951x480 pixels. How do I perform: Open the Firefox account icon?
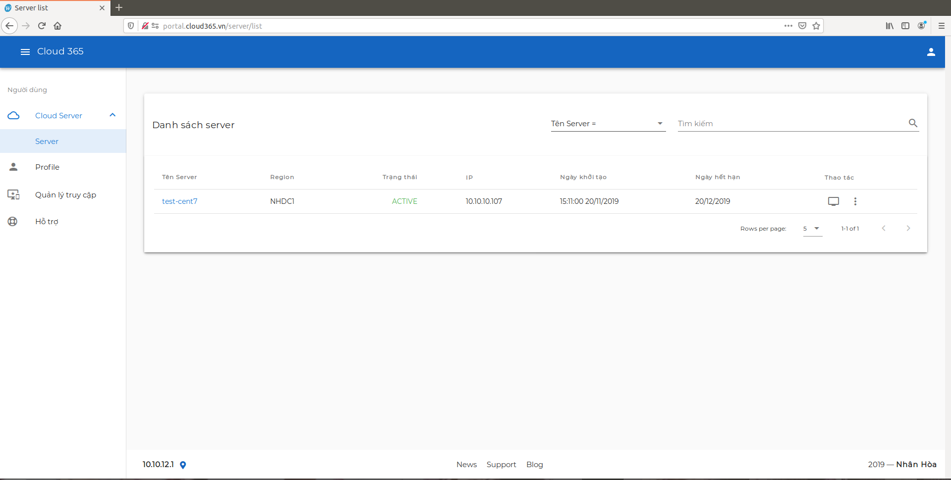(x=921, y=26)
